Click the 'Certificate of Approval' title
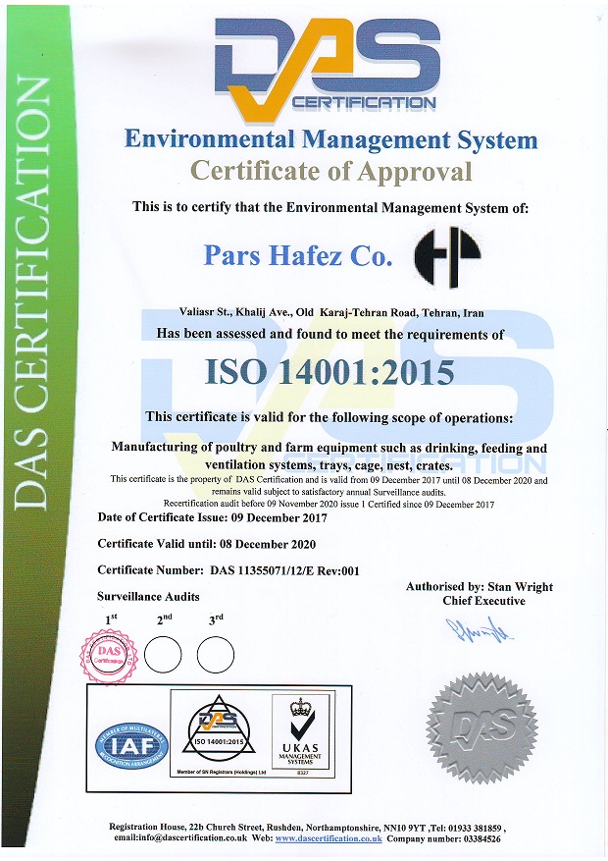The height and width of the screenshot is (861, 608). (331, 171)
